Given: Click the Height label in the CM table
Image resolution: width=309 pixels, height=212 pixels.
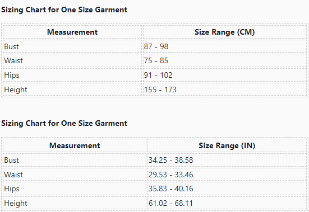Looking at the screenshot, I should pos(16,90).
